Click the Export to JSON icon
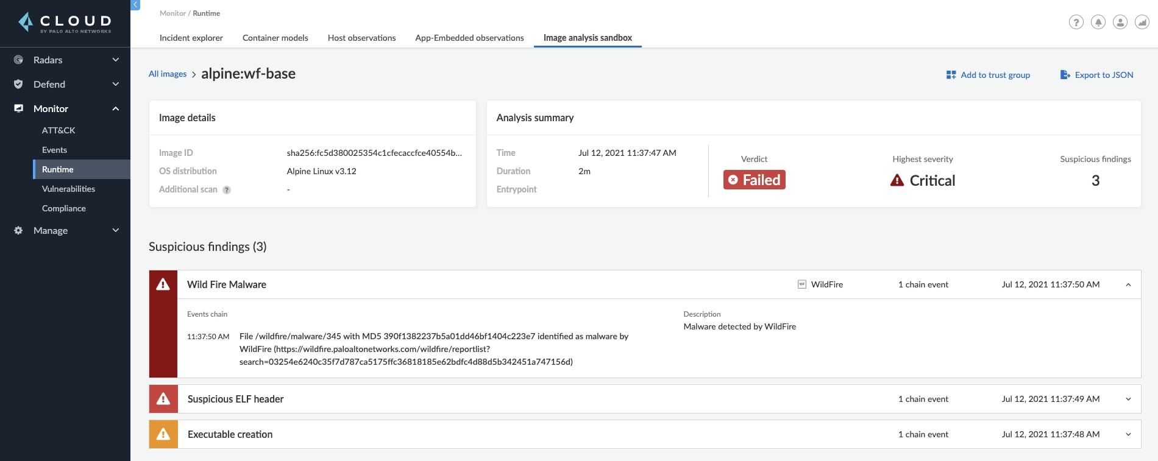Image resolution: width=1158 pixels, height=461 pixels. [1065, 75]
